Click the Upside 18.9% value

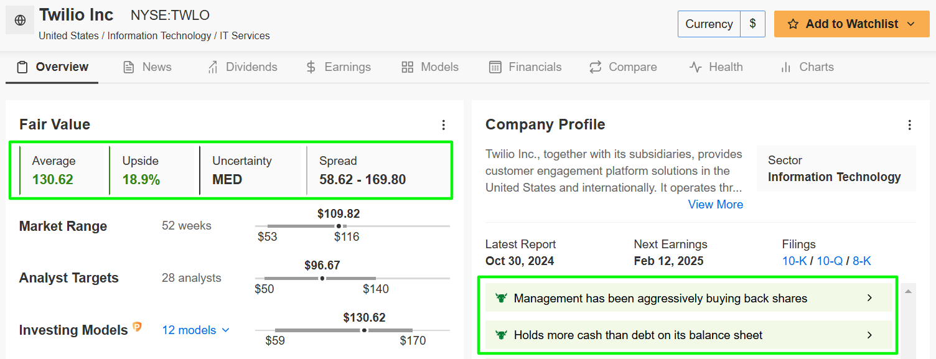point(141,180)
